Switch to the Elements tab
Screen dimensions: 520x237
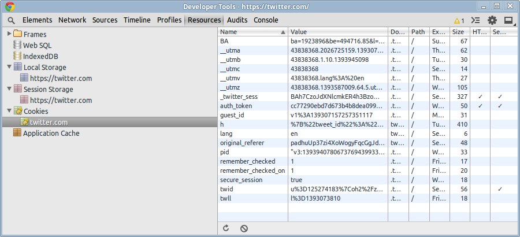37,20
